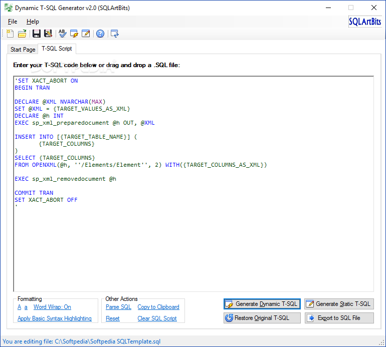Click the application icon in the title bar

[x=9, y=8]
